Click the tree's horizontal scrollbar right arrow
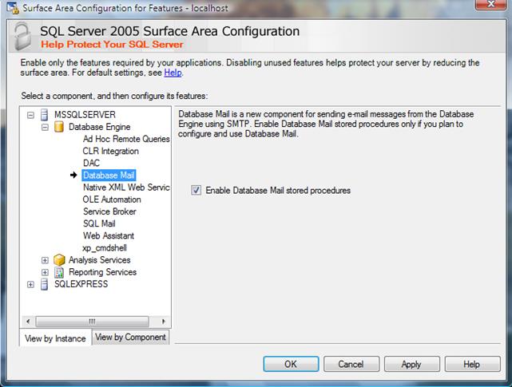The width and height of the screenshot is (512, 387). tap(165, 322)
